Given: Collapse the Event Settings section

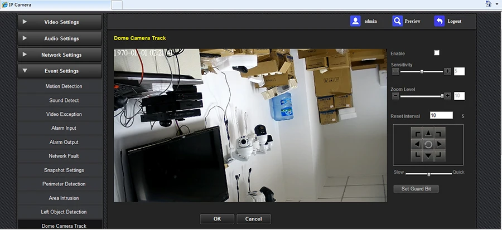Looking at the screenshot, I should click(x=60, y=71).
